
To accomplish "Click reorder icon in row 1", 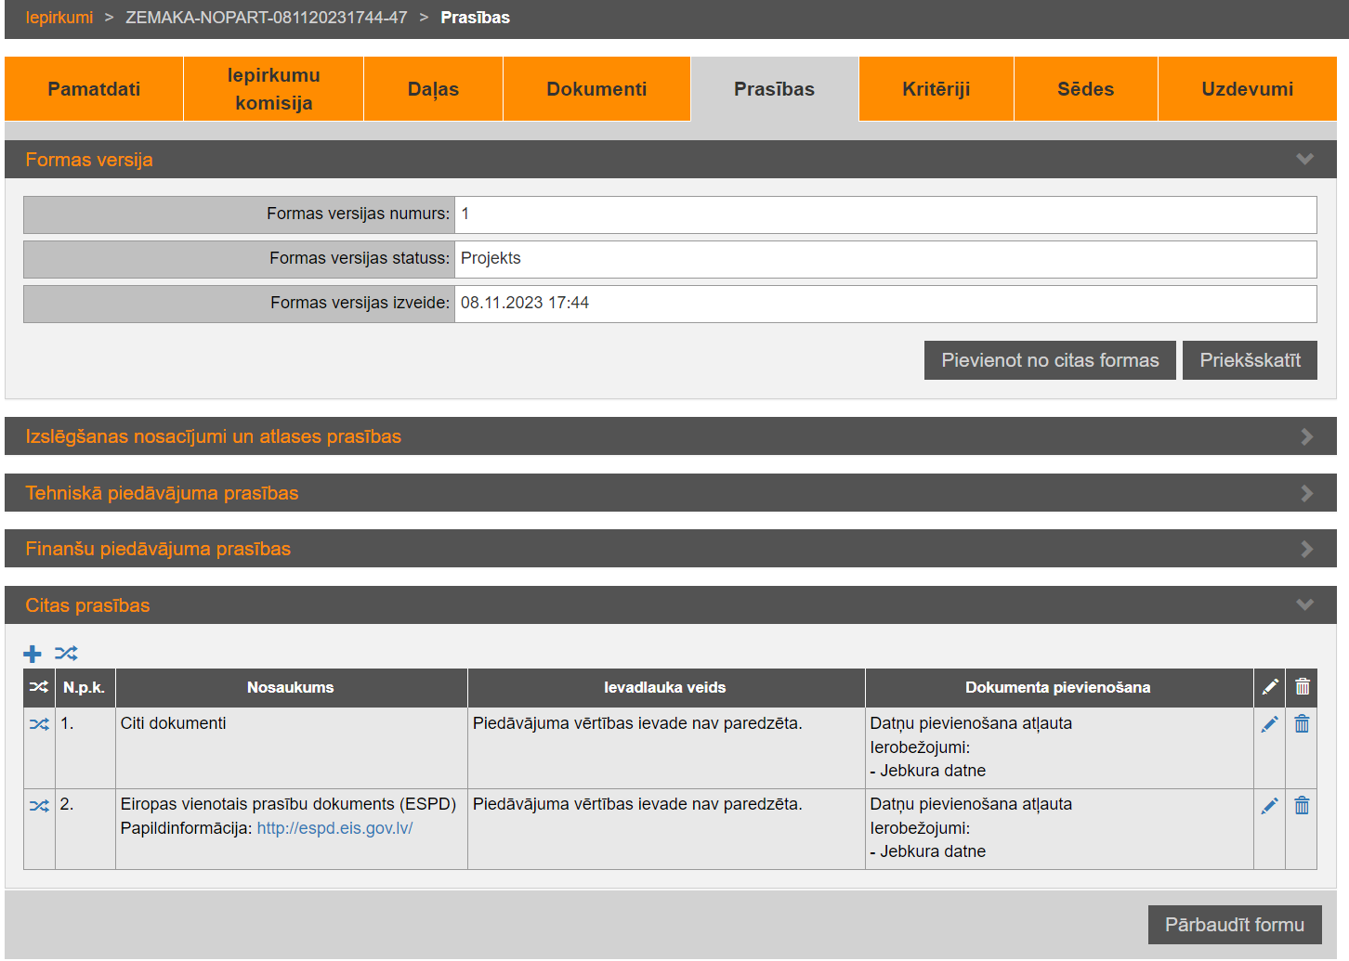I will [x=39, y=724].
